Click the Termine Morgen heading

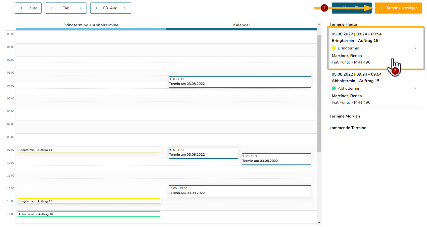point(345,116)
